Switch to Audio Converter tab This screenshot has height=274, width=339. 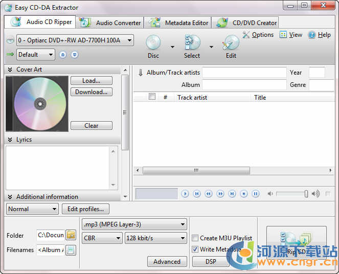pyautogui.click(x=110, y=22)
